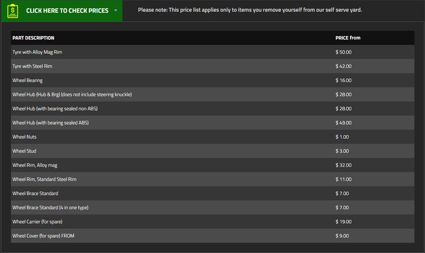Viewport: 425px width, 253px height.
Task: Choose Wheel Hub sealed non ABS row
Action: click(55, 109)
